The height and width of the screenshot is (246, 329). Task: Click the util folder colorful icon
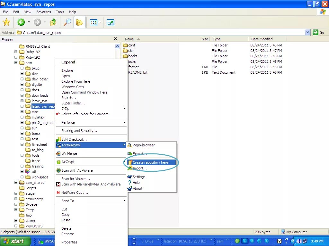28,172
